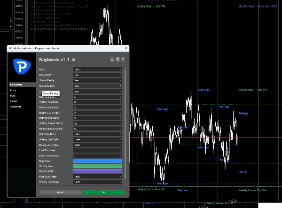282x208 pixels.
Task: Open the Show Monthly dropdown
Action: (x=98, y=86)
